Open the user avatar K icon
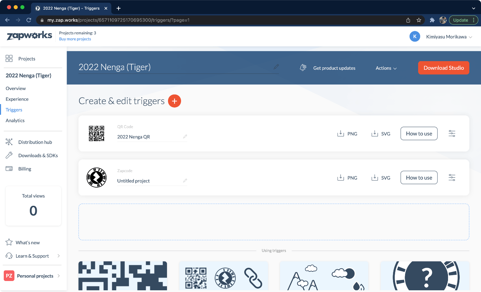The width and height of the screenshot is (481, 292). pos(415,36)
